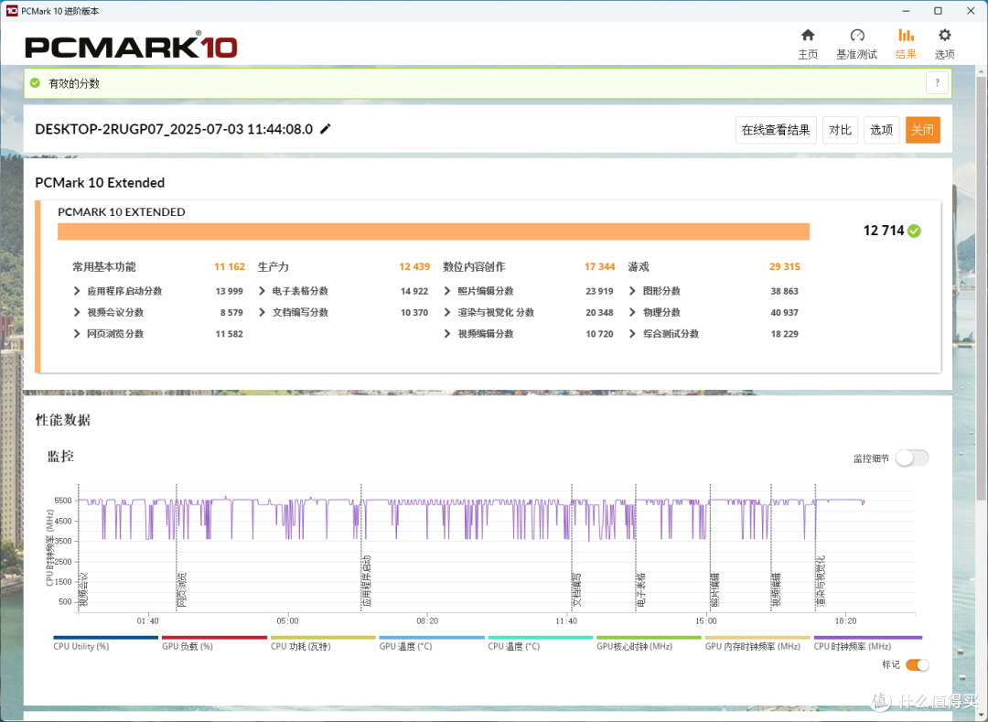Toggle CPU 时钟频率 (MHz) legend series
This screenshot has height=722, width=988.
pos(867,642)
